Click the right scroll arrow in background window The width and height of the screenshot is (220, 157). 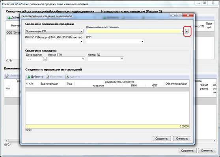click(214, 140)
